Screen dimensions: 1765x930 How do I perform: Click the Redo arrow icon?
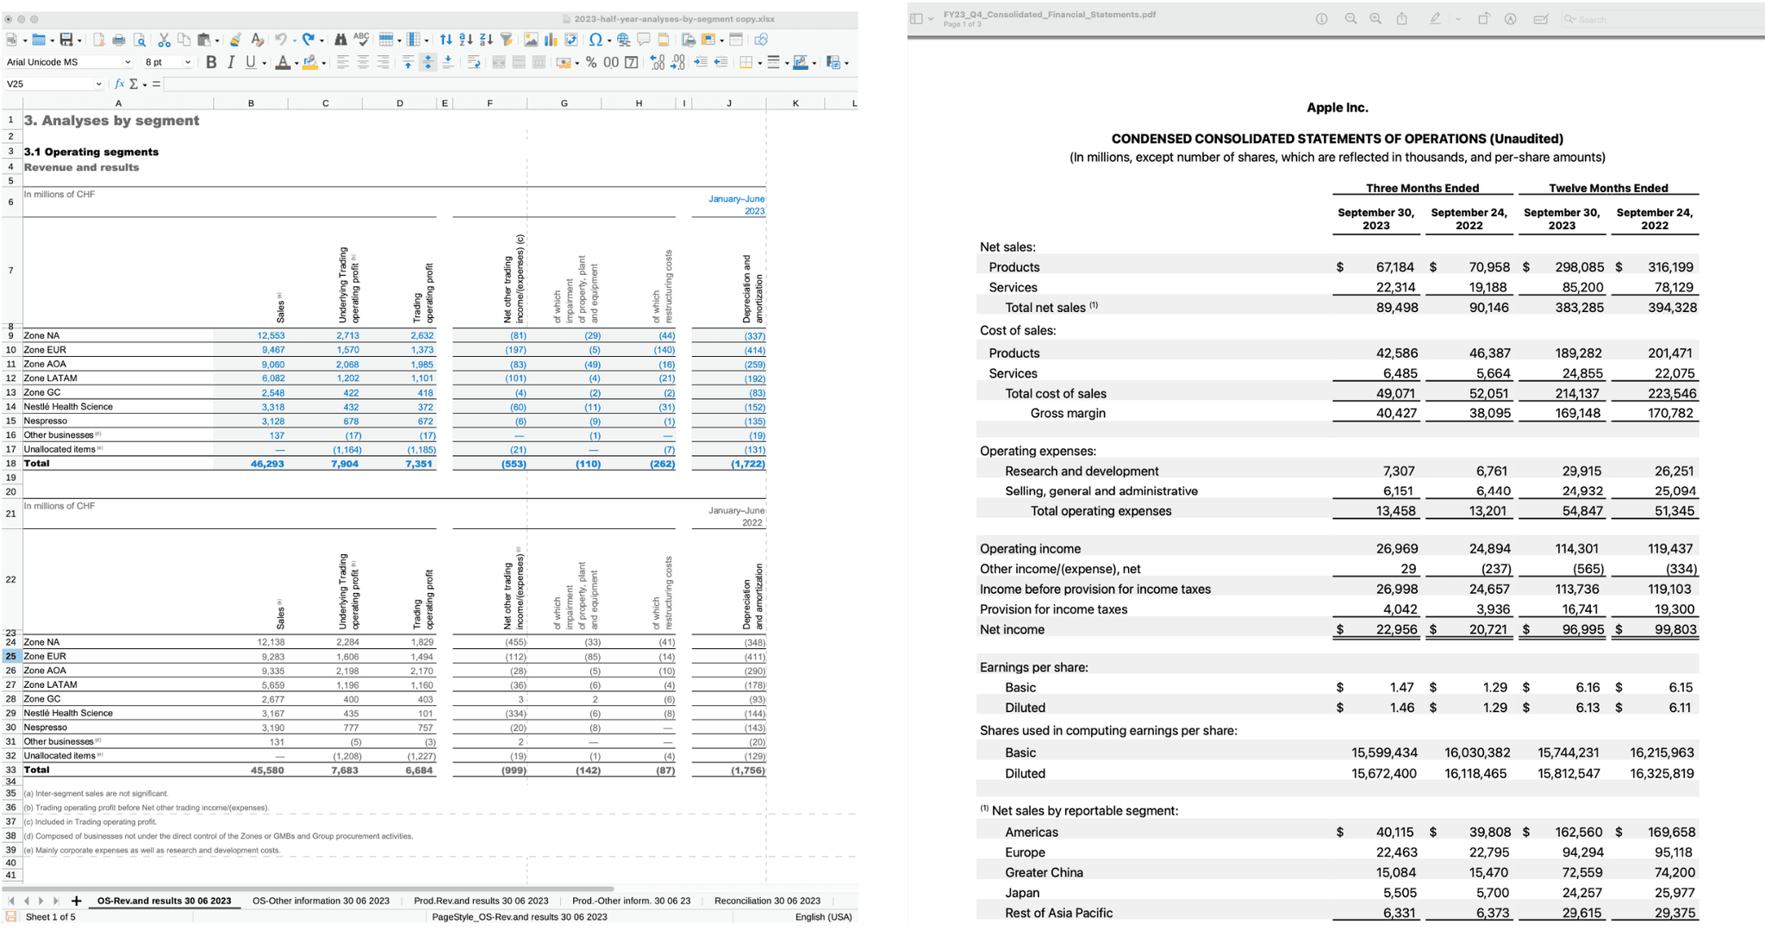tap(308, 40)
